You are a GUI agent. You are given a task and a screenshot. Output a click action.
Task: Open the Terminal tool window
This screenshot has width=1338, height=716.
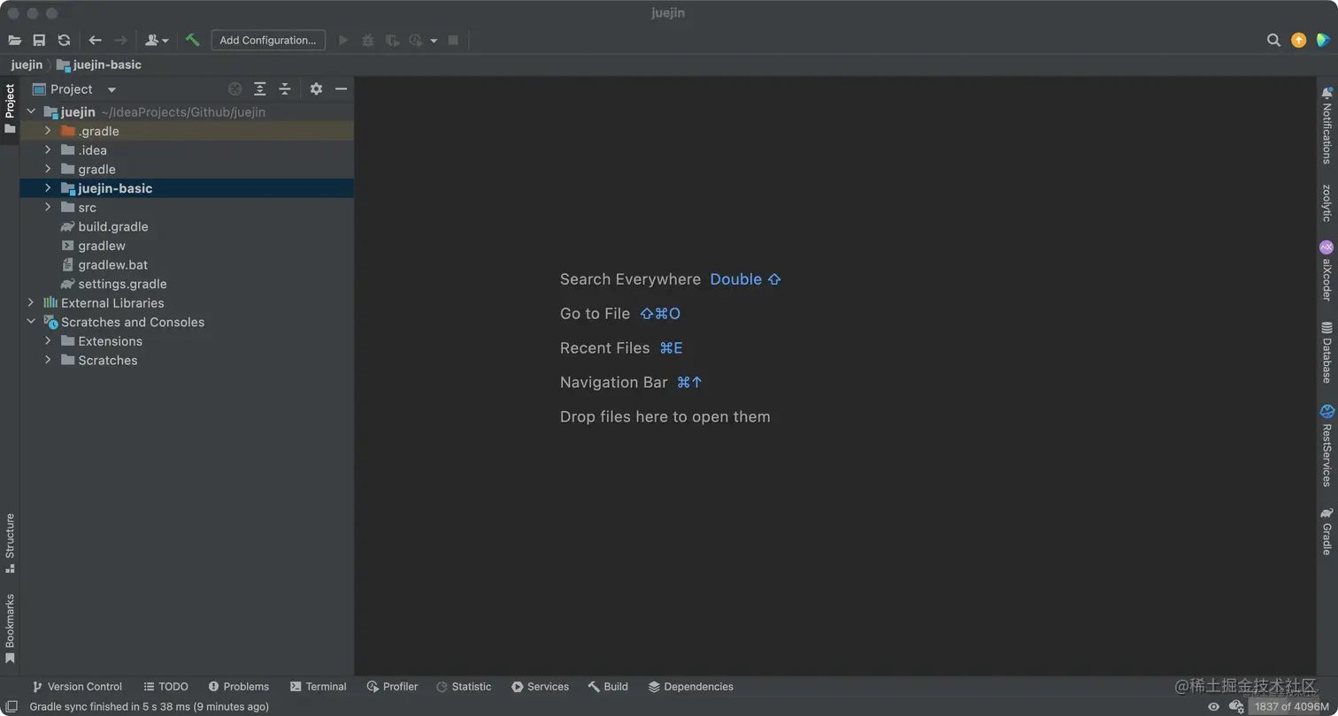(x=319, y=687)
